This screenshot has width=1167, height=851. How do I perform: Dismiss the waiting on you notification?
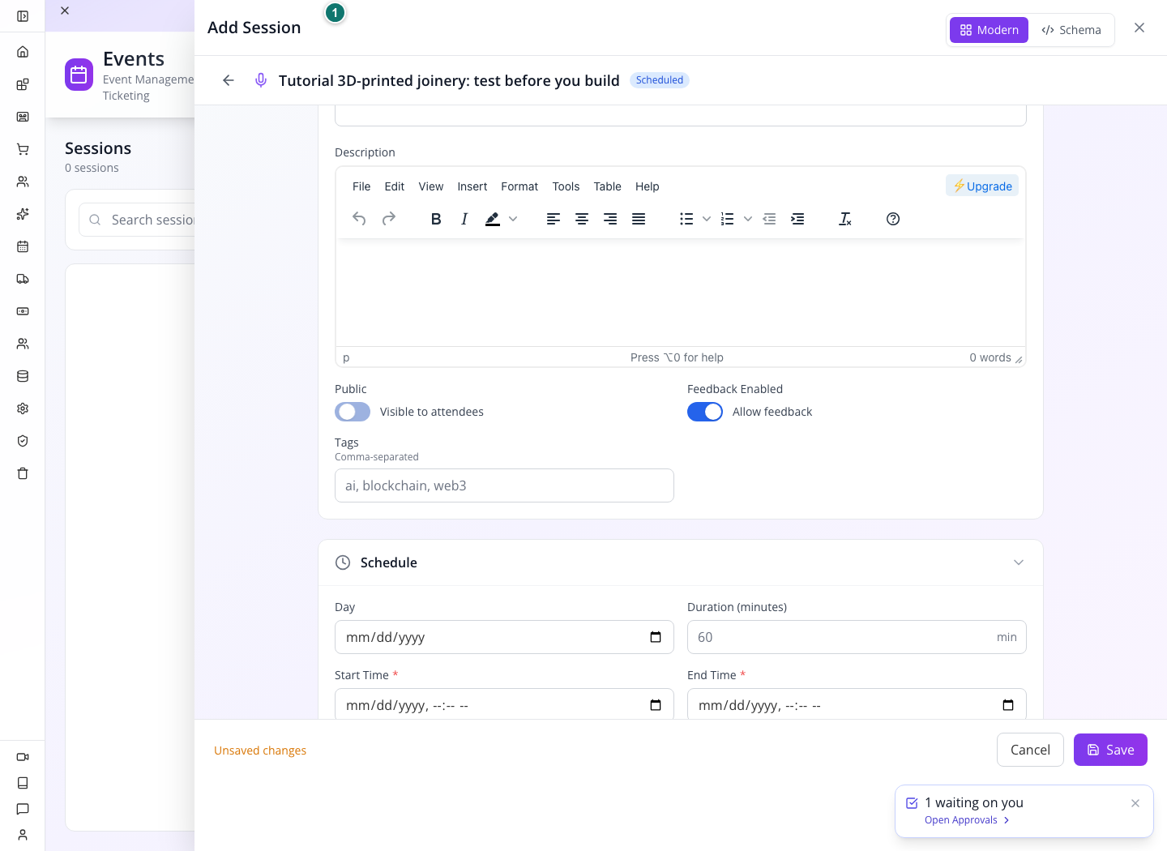click(1135, 803)
